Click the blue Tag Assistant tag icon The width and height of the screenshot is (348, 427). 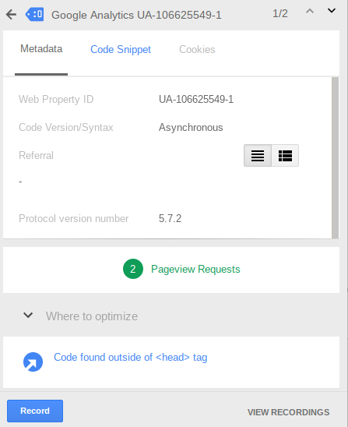34,14
